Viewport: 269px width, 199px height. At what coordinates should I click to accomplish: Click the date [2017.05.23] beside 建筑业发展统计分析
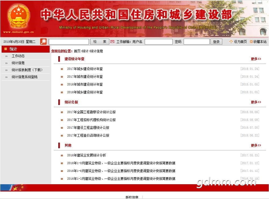tap(250, 155)
